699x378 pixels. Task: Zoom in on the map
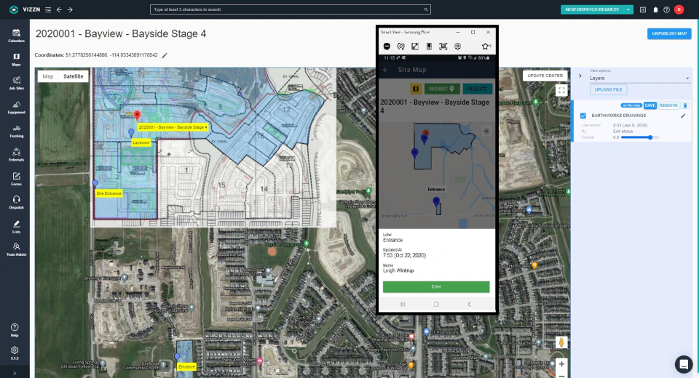[x=561, y=364]
